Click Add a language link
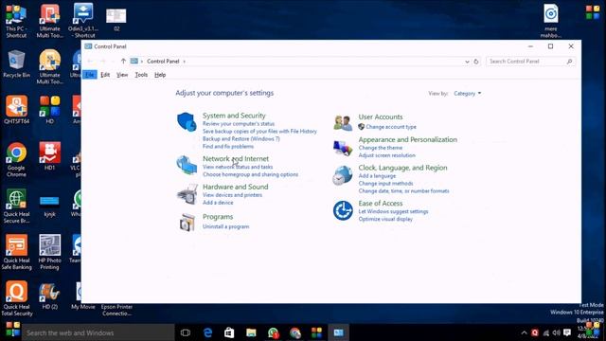606x341 pixels. [x=377, y=176]
